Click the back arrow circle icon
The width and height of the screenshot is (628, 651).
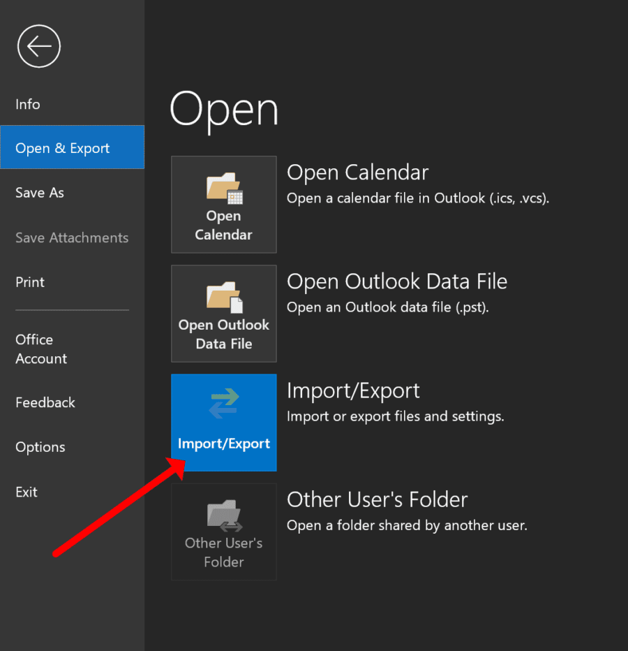pyautogui.click(x=39, y=46)
